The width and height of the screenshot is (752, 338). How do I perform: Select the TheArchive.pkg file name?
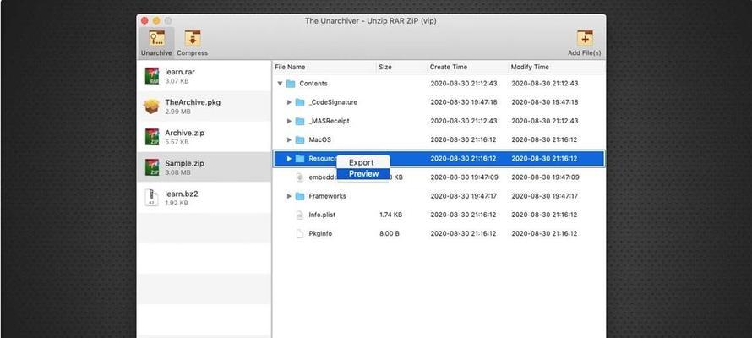pos(193,102)
